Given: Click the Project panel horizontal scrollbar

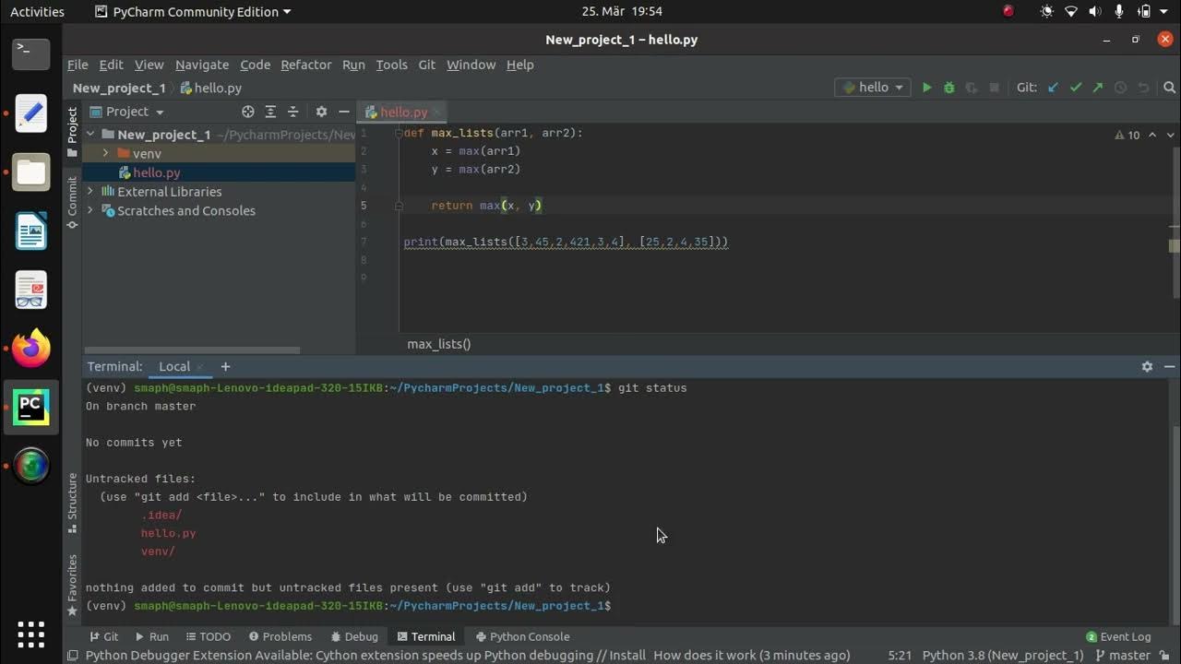Looking at the screenshot, I should pyautogui.click(x=193, y=350).
